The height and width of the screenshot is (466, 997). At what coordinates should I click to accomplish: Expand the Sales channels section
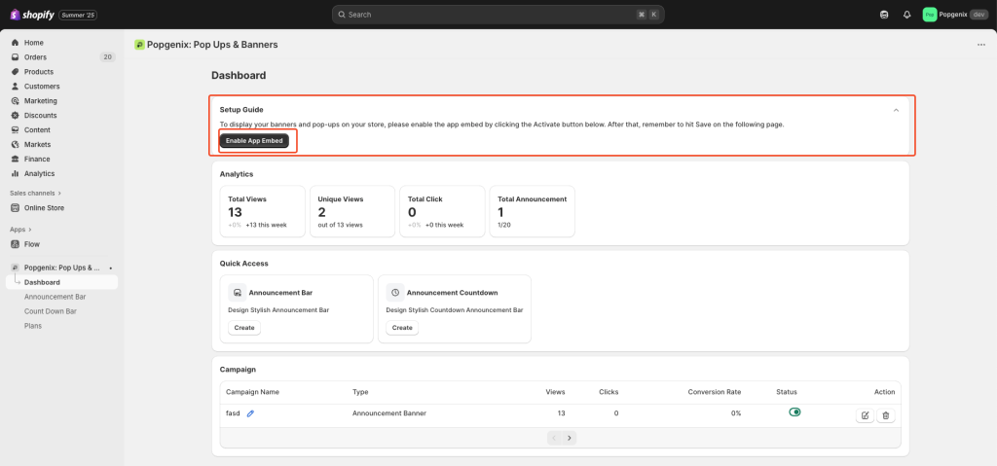click(x=36, y=193)
